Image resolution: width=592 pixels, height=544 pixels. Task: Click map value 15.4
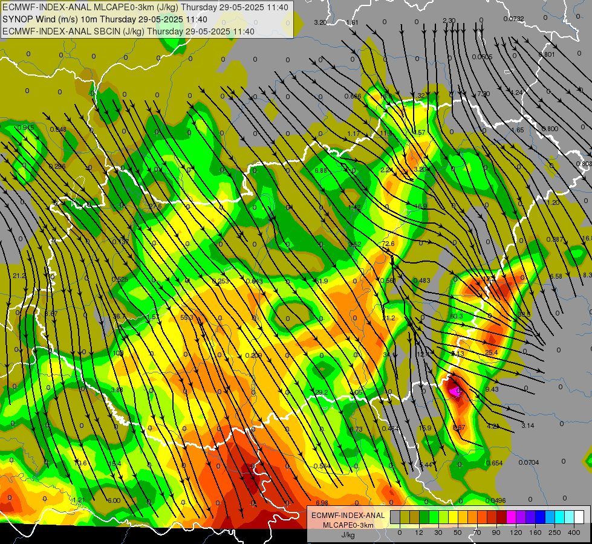(115, 463)
